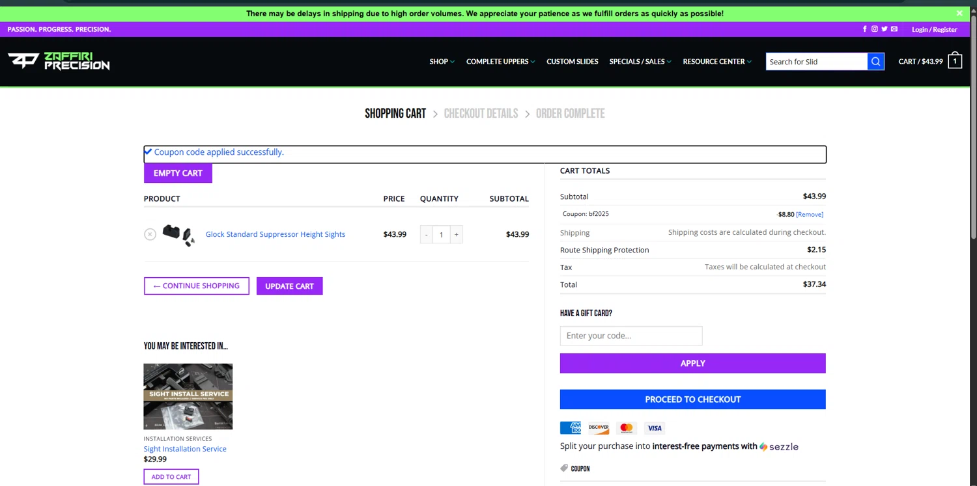
Task: Apply the gift card code
Action: point(693,363)
